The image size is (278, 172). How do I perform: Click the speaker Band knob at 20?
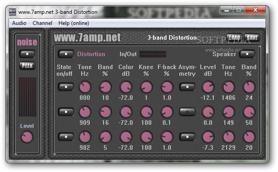[249, 137]
